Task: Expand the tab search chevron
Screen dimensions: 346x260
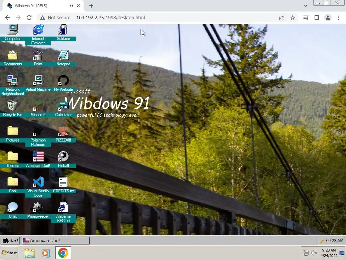Action: 305,6
